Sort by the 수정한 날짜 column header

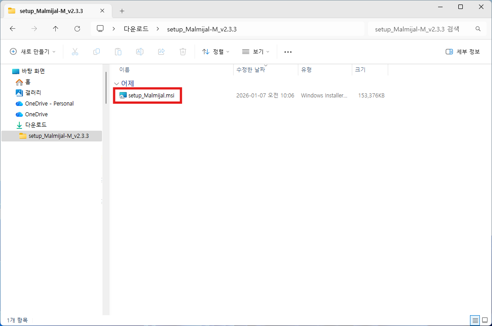point(250,70)
